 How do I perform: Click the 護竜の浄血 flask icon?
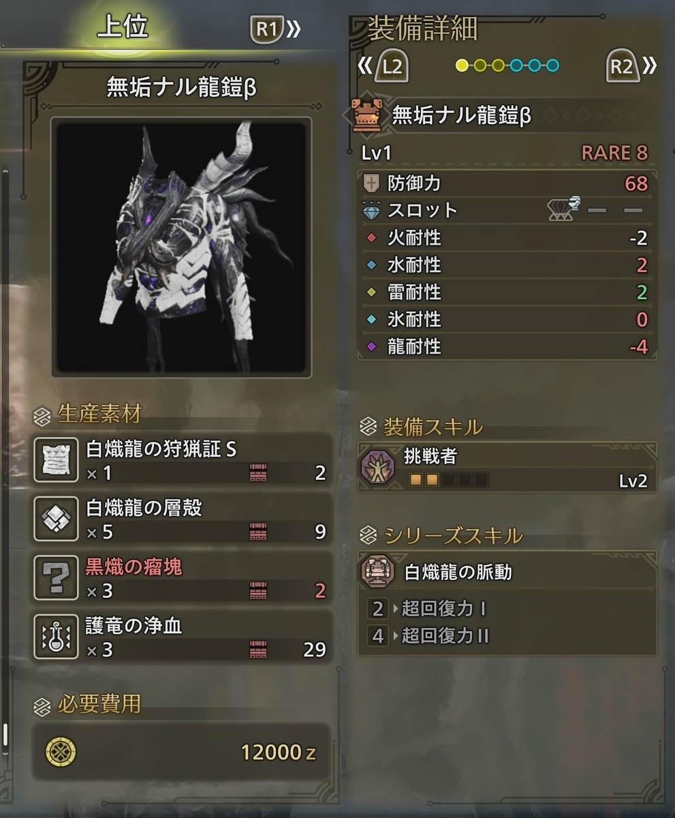[56, 637]
